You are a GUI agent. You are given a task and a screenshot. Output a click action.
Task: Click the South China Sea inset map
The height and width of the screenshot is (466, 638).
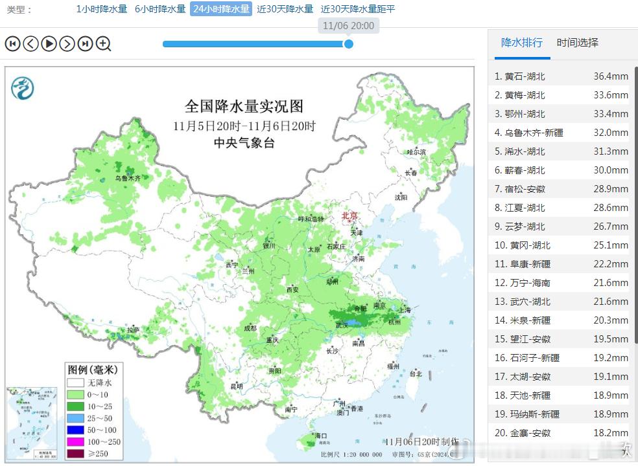coord(32,421)
